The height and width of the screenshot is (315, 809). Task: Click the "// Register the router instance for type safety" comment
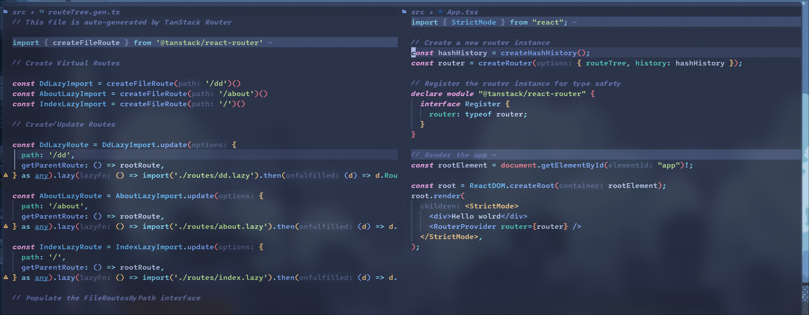tap(516, 84)
